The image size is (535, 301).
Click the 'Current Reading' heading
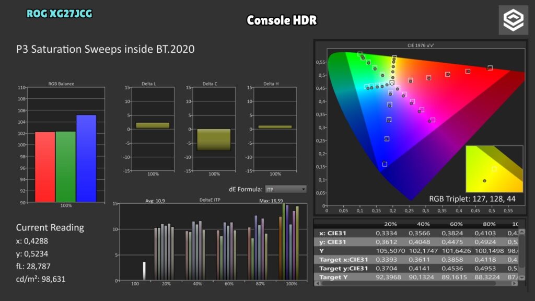(50, 228)
